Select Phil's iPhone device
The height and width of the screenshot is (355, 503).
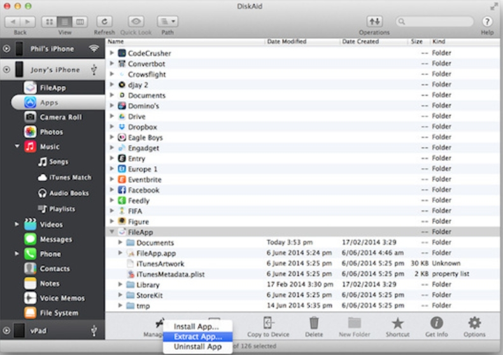point(52,49)
